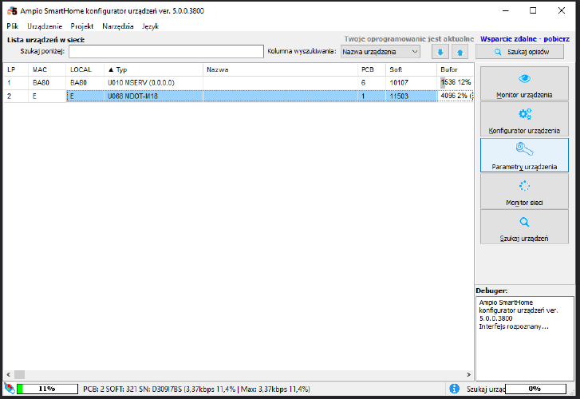Maximize the Ampio window

click(x=533, y=10)
